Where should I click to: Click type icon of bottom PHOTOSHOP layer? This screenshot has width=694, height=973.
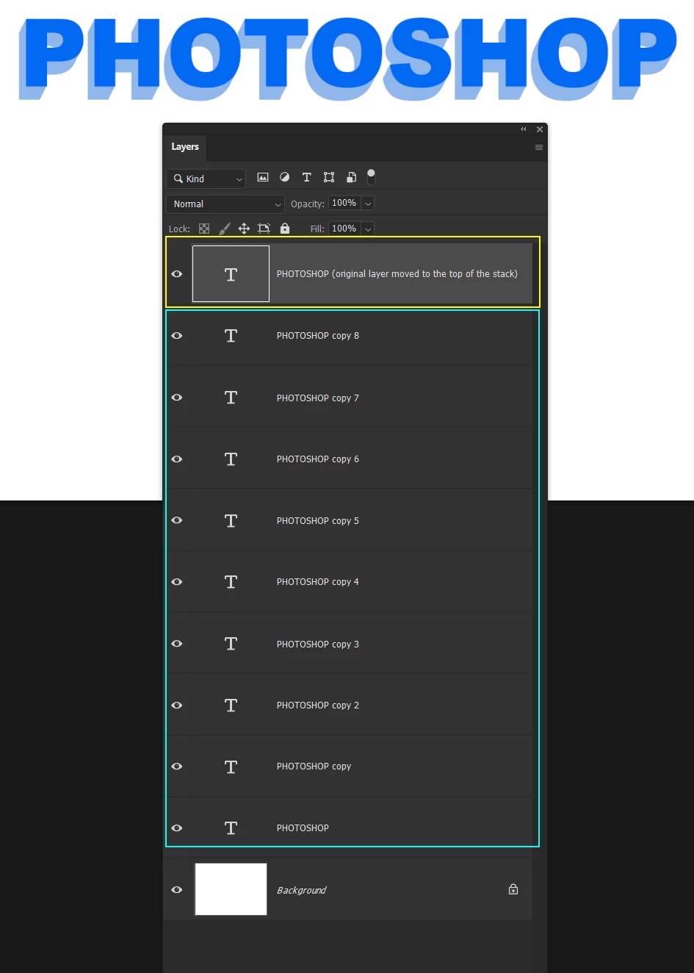231,828
